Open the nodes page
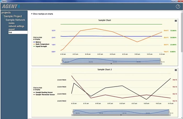Image resolution: width=183 pixels, height=119 pixels. pyautogui.click(x=12, y=23)
